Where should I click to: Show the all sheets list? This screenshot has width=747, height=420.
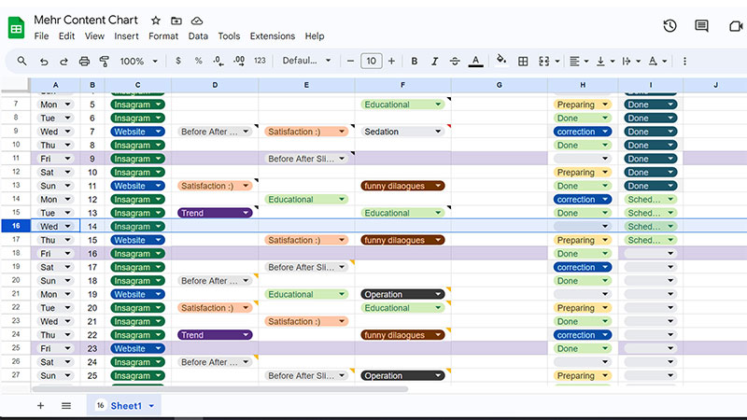(66, 406)
